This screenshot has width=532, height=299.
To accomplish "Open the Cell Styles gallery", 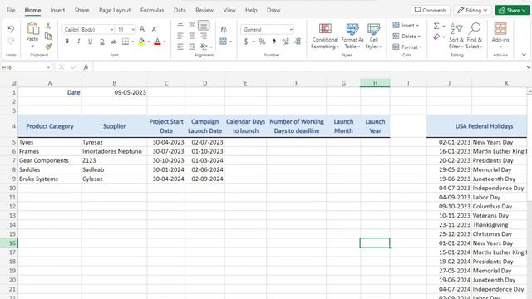I will (373, 36).
